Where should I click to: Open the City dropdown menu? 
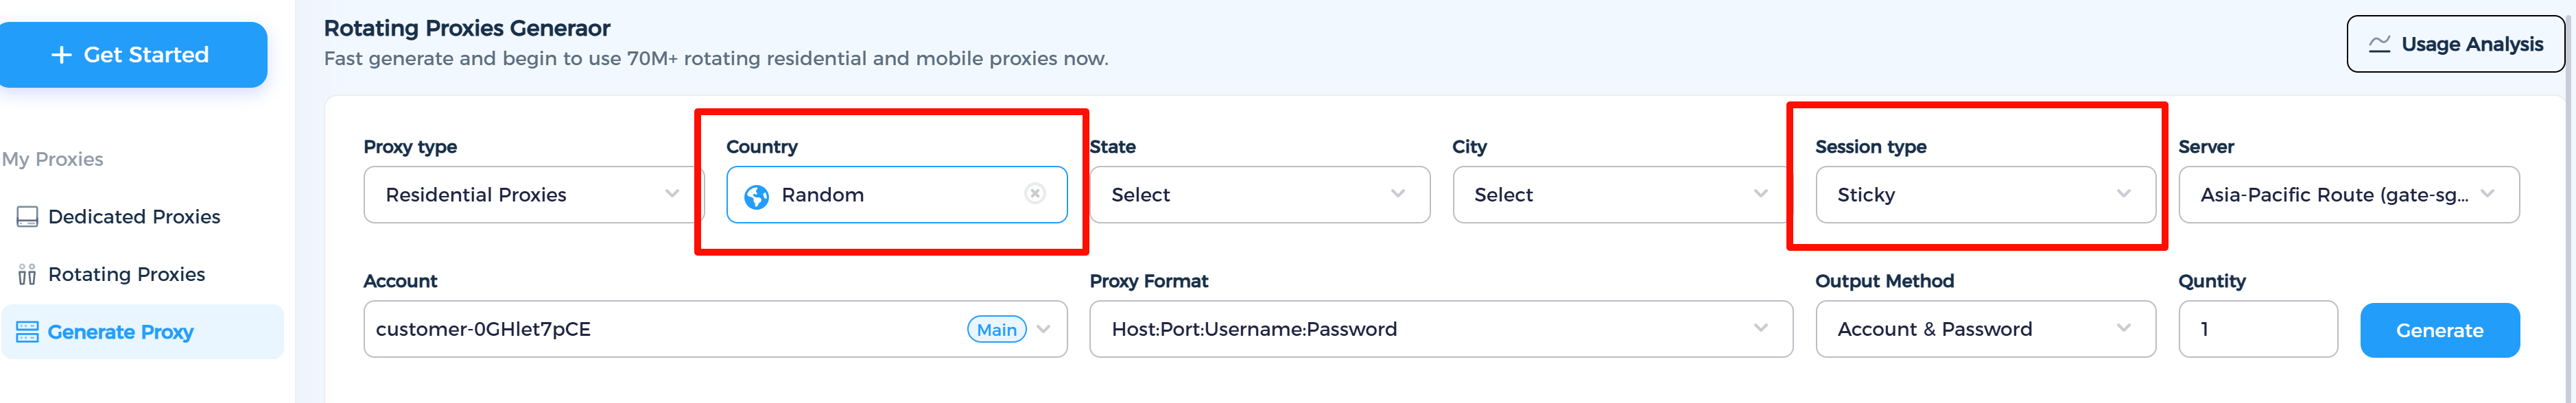1760,194
